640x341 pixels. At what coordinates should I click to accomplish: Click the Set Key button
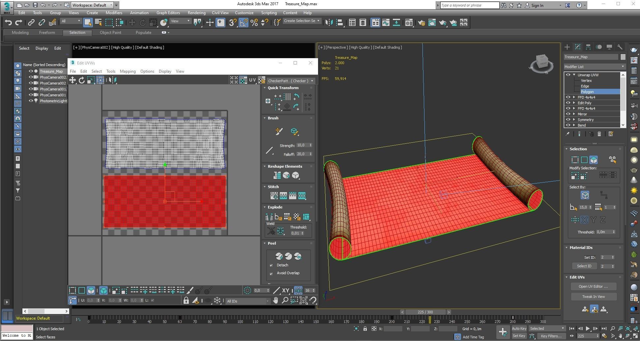point(519,336)
